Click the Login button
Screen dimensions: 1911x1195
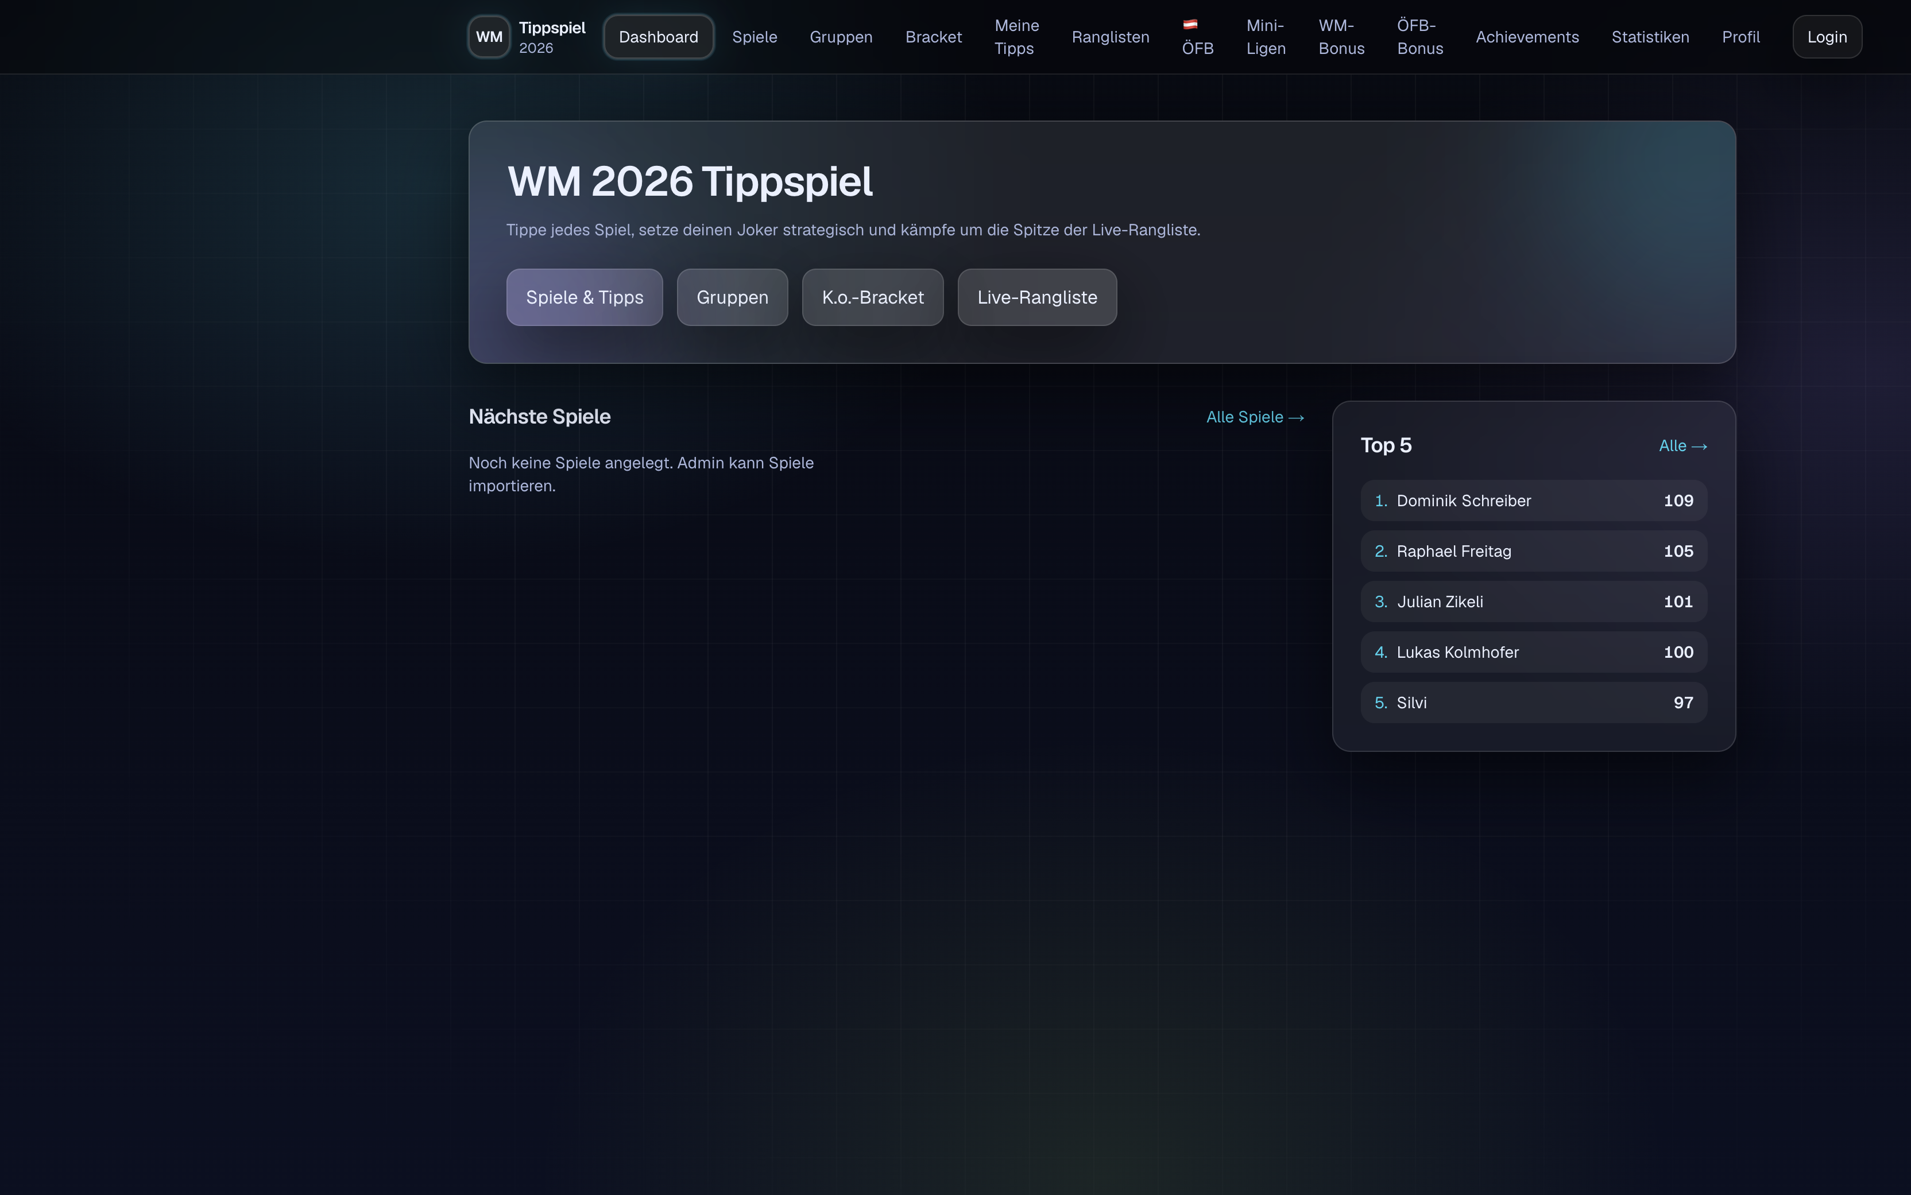[x=1827, y=37]
